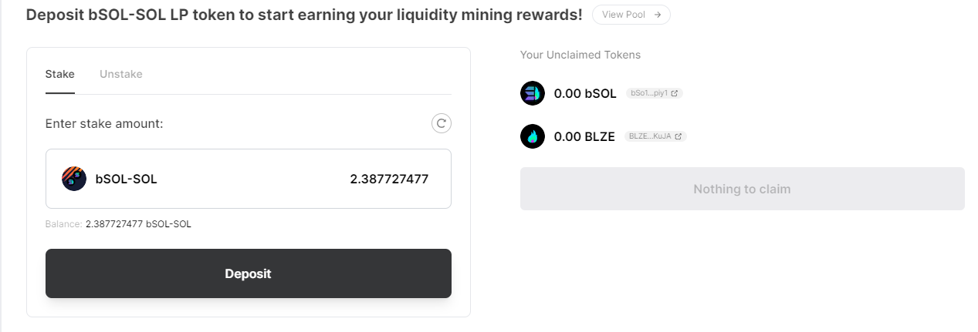Click the Enter stake amount label
This screenshot has width=978, height=332.
coord(104,123)
